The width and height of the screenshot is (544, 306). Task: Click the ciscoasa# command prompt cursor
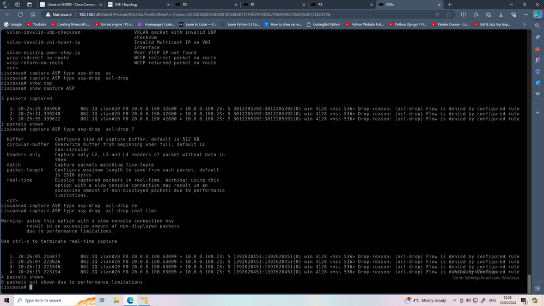31,287
